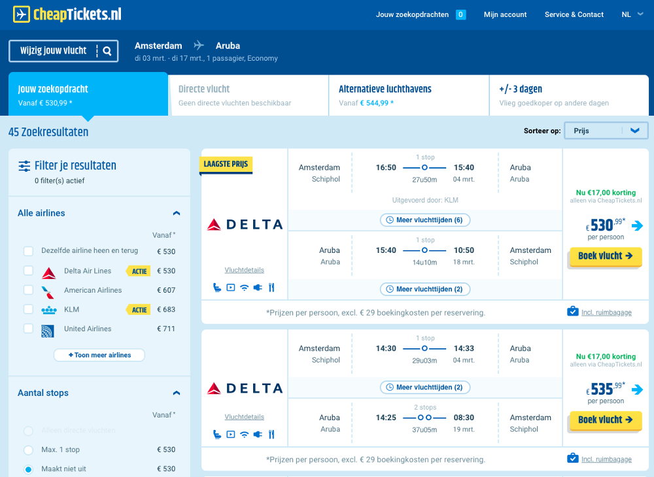Click the meal service fork-and-knife icon

pyautogui.click(x=271, y=286)
